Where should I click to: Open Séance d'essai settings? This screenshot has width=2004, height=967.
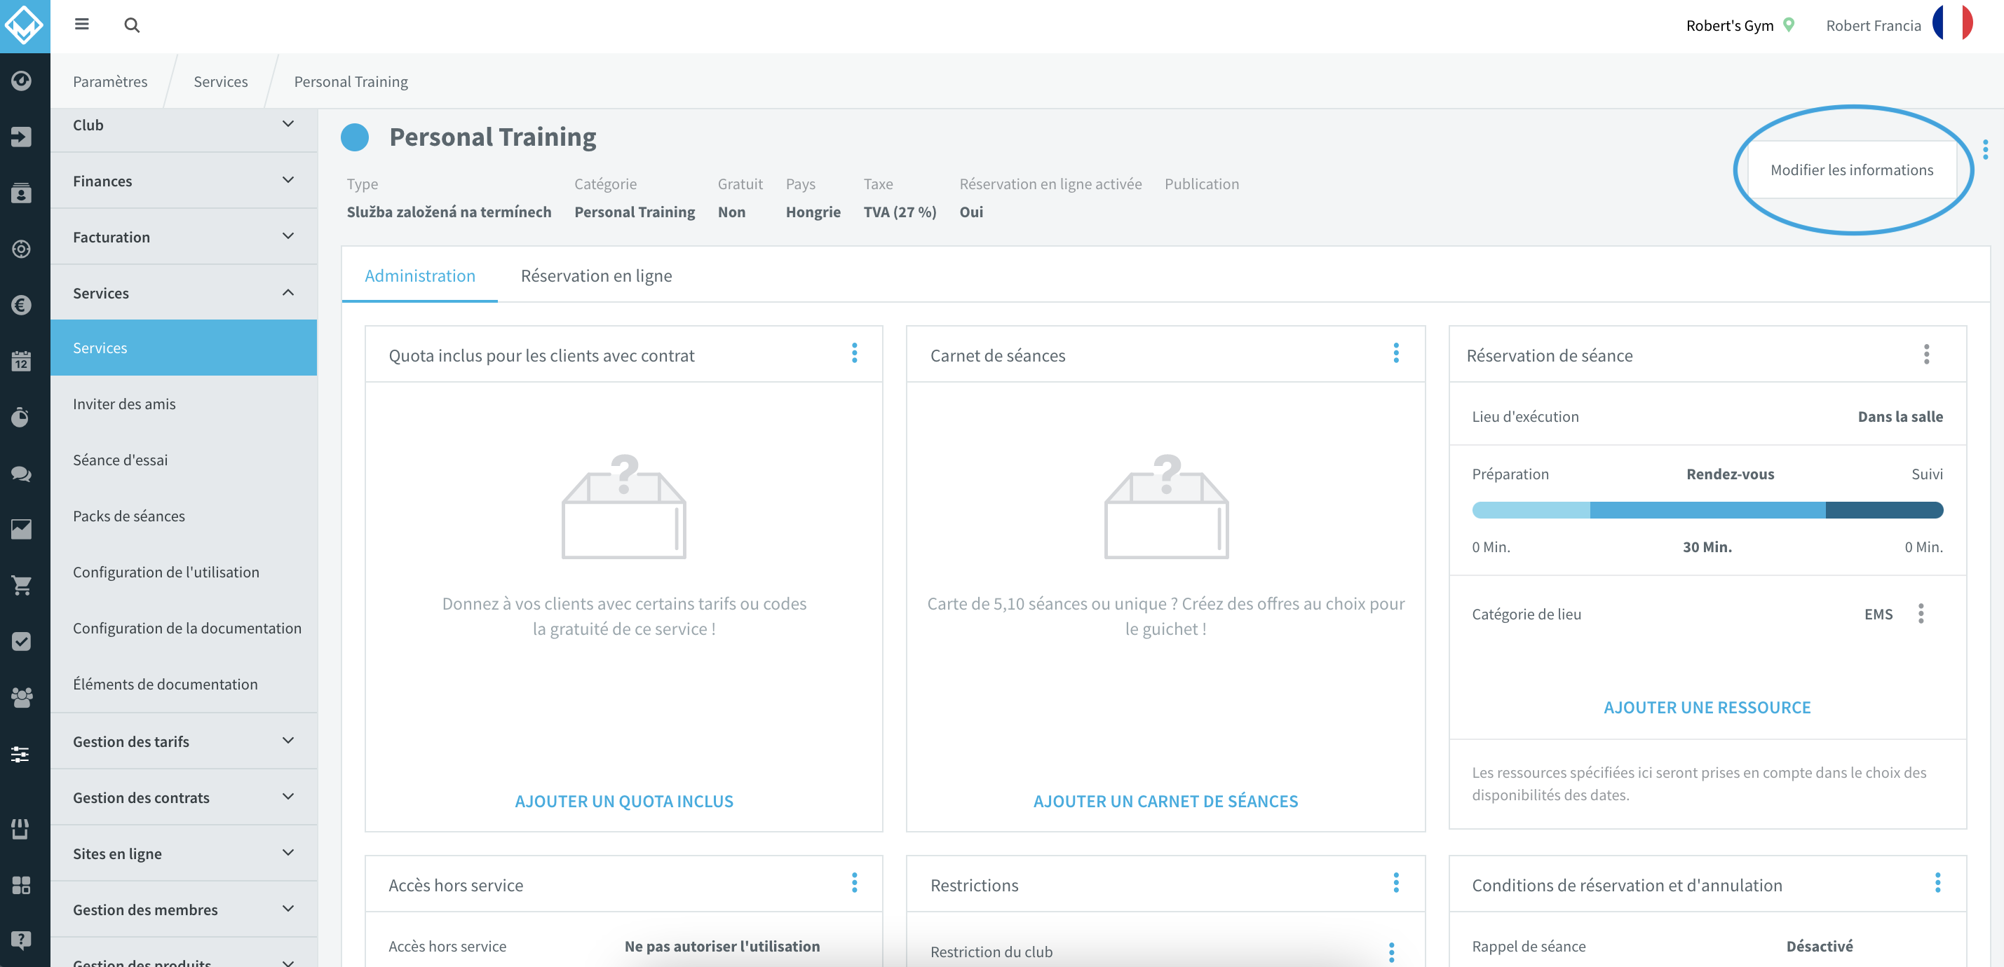pyautogui.click(x=184, y=460)
